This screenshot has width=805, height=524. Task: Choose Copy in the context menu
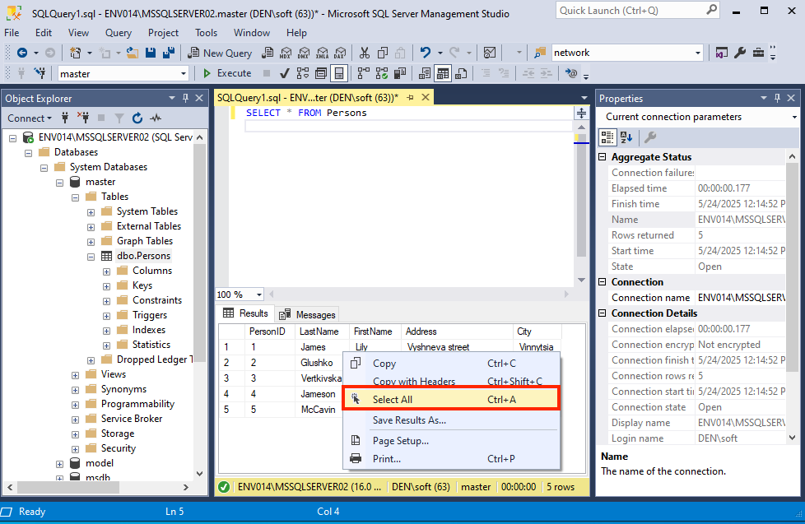[x=451, y=364]
